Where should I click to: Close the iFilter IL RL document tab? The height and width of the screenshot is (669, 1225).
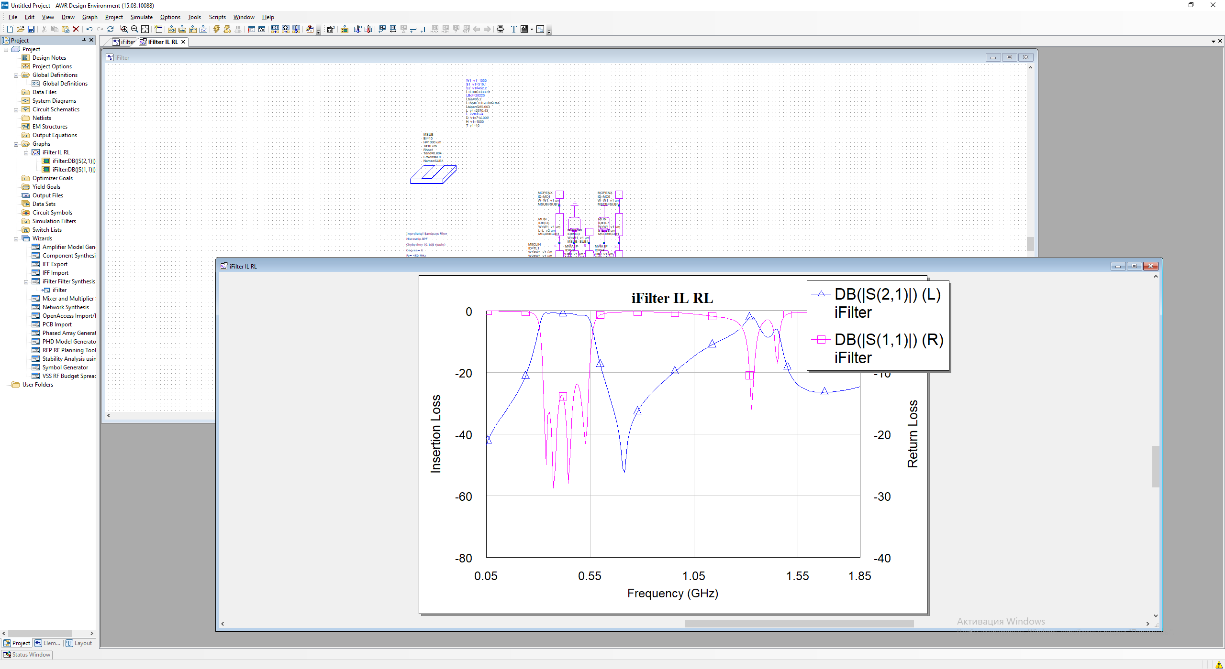(x=183, y=42)
